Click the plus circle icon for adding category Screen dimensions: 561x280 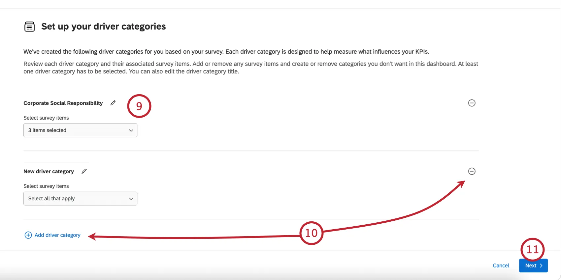[x=28, y=235]
